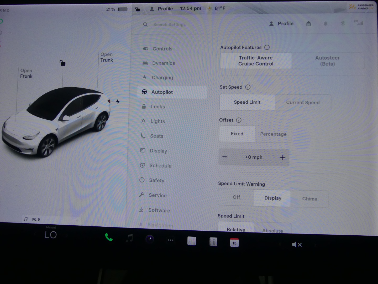
Task: Show info for Set Speed
Action: tap(248, 87)
